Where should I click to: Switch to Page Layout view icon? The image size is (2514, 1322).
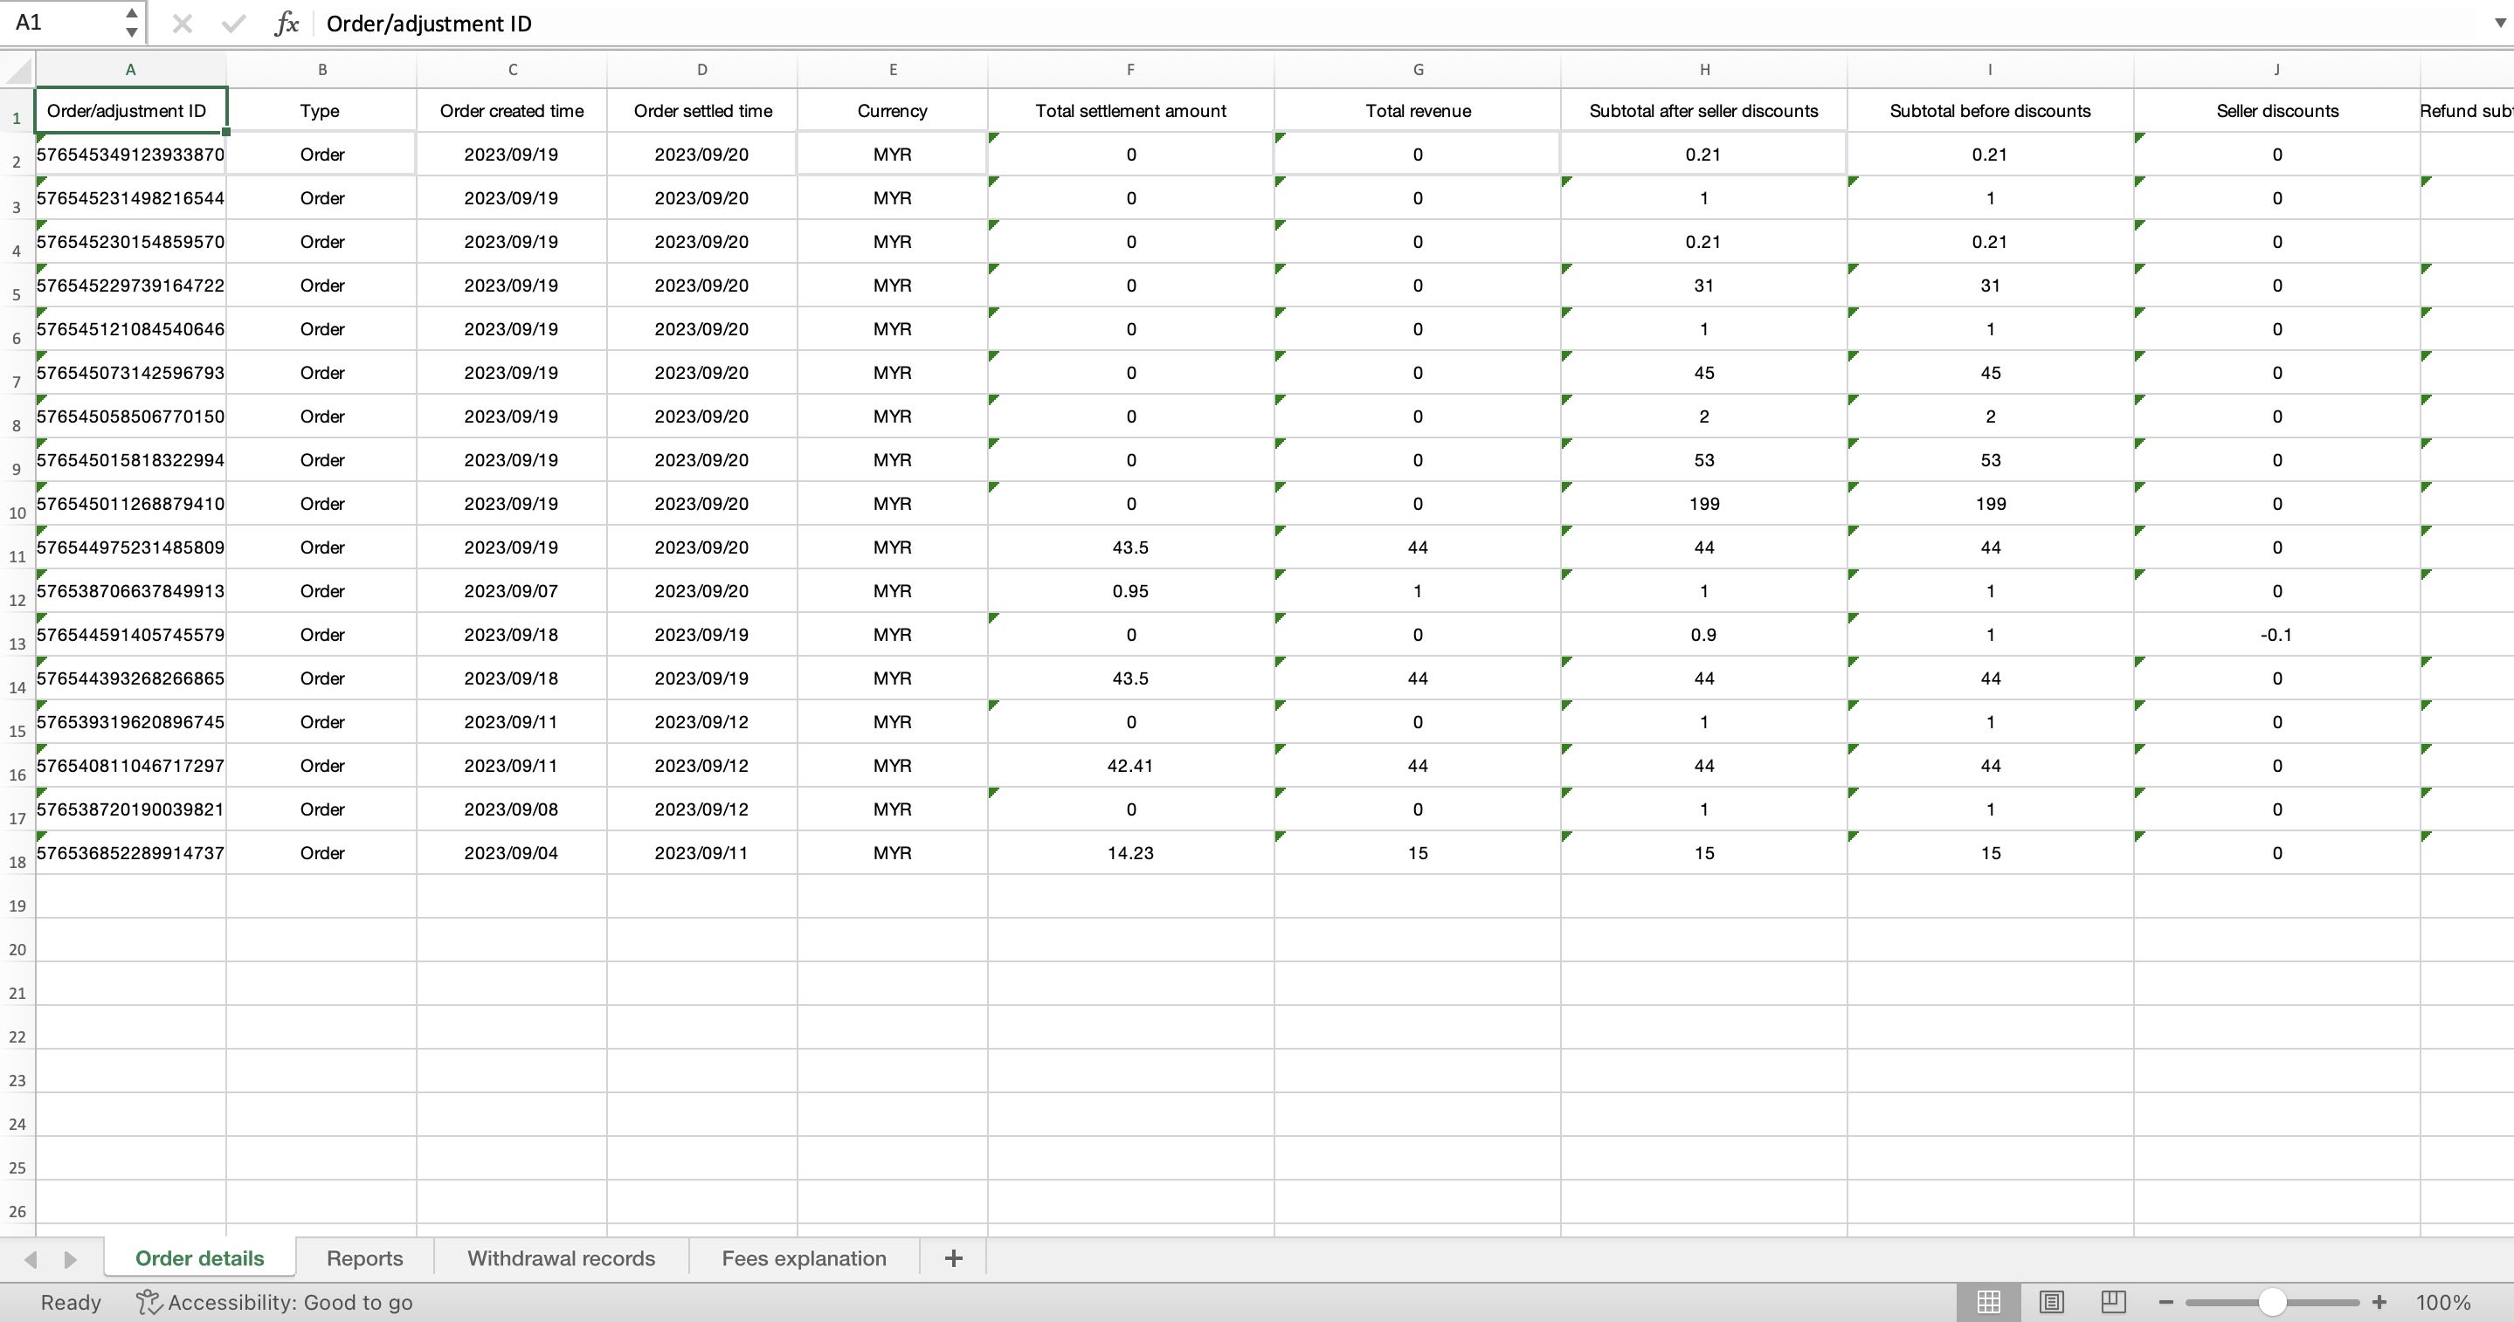pos(2051,1302)
